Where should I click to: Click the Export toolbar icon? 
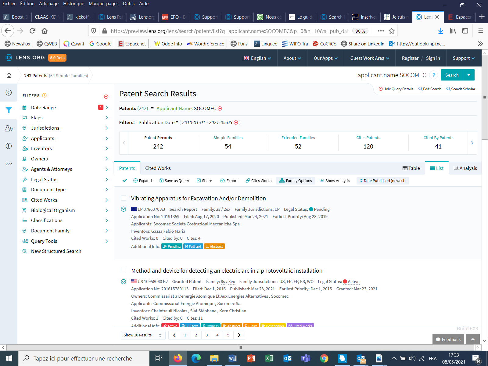tap(229, 181)
